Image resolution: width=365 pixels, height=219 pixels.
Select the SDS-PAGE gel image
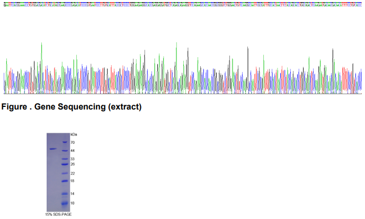(x=58, y=172)
